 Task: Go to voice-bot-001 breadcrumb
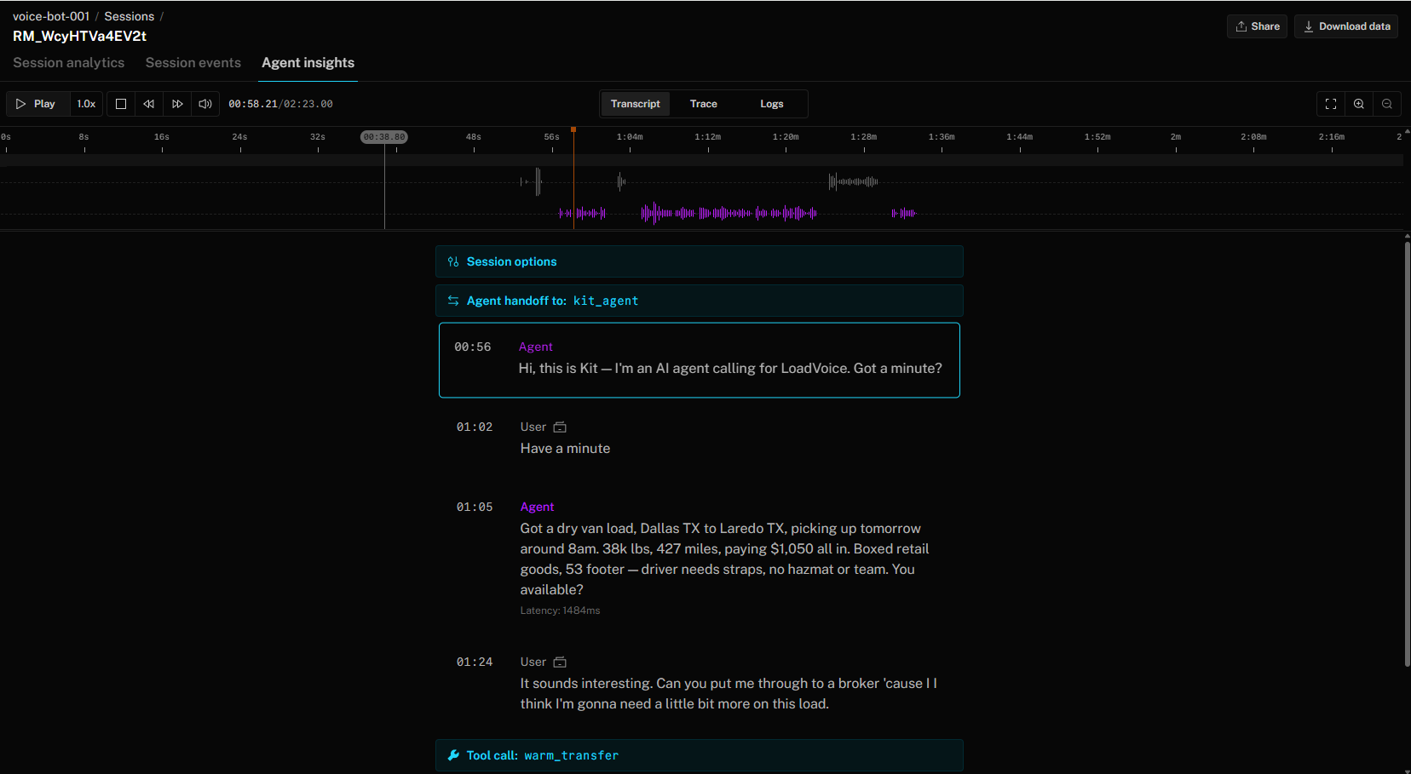point(51,16)
